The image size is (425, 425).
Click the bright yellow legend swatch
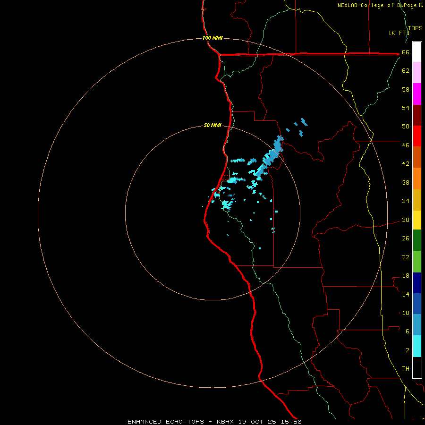click(x=417, y=220)
